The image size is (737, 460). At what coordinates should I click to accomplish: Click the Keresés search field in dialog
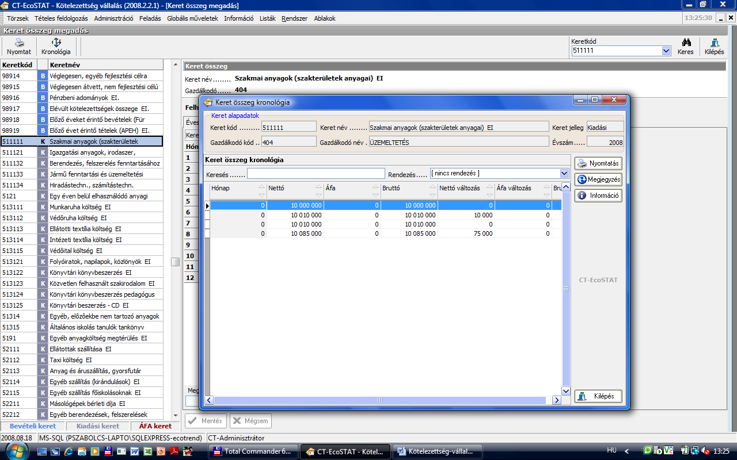(316, 173)
